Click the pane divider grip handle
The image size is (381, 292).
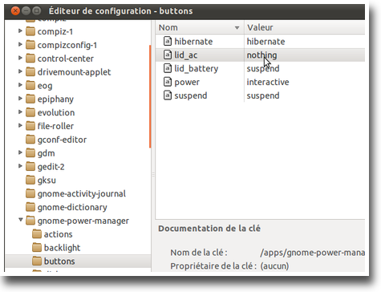(x=153, y=175)
